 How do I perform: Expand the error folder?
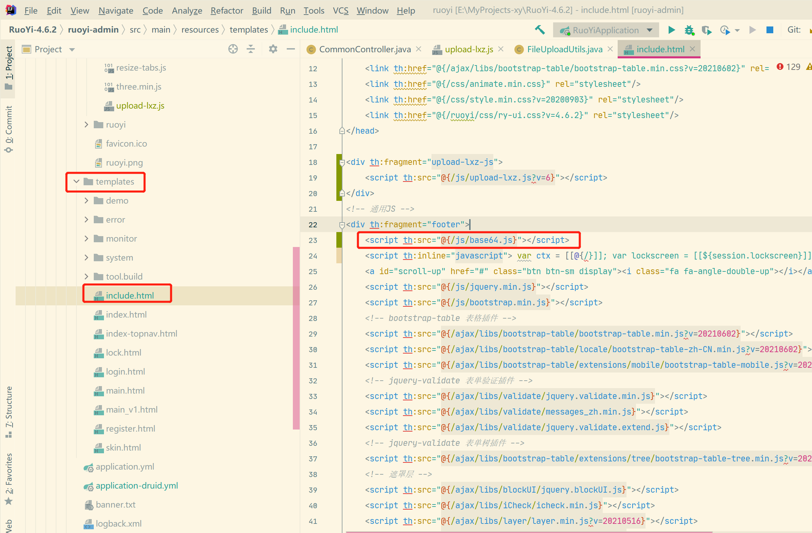click(86, 220)
